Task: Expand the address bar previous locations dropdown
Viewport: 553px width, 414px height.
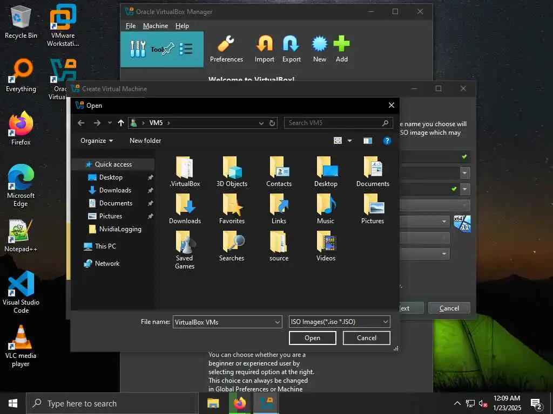Action: point(261,123)
